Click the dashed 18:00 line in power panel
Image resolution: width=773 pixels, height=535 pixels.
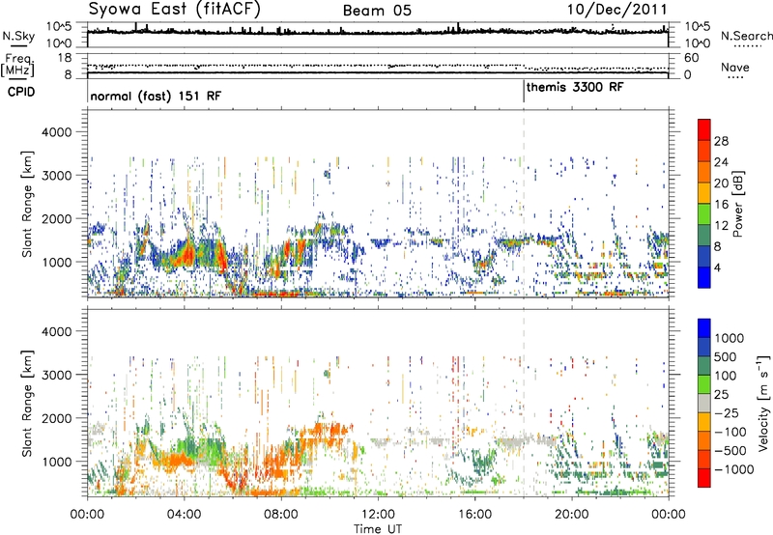tap(524, 203)
